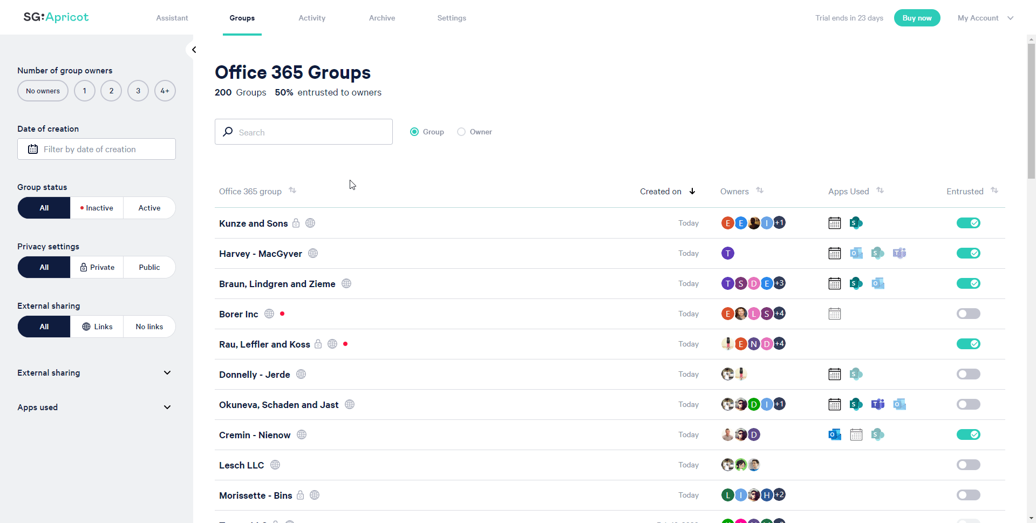Click the page vertical scrollbar

coord(1031,111)
